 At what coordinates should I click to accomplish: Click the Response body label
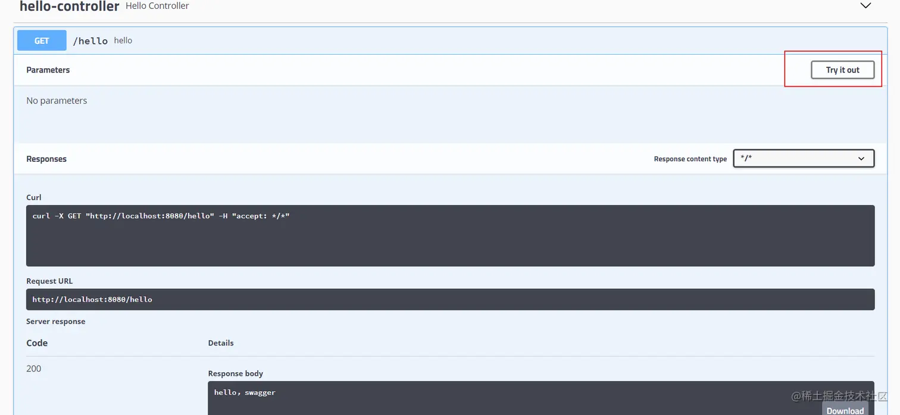pyautogui.click(x=236, y=373)
